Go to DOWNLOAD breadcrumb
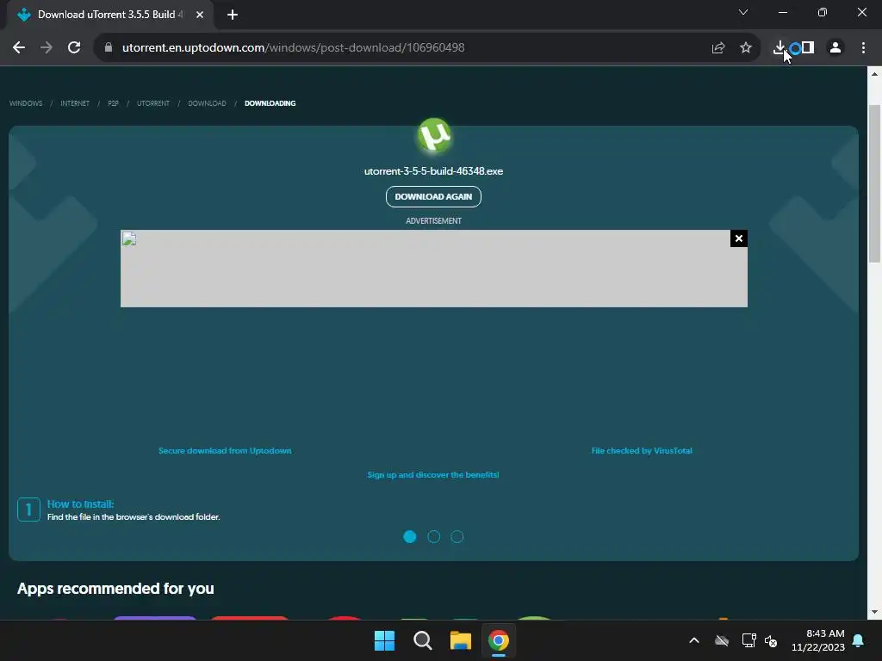The image size is (882, 661). click(207, 103)
